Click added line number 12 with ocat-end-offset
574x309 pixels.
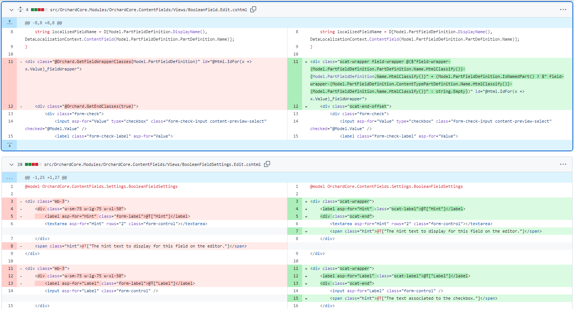pyautogui.click(x=295, y=106)
